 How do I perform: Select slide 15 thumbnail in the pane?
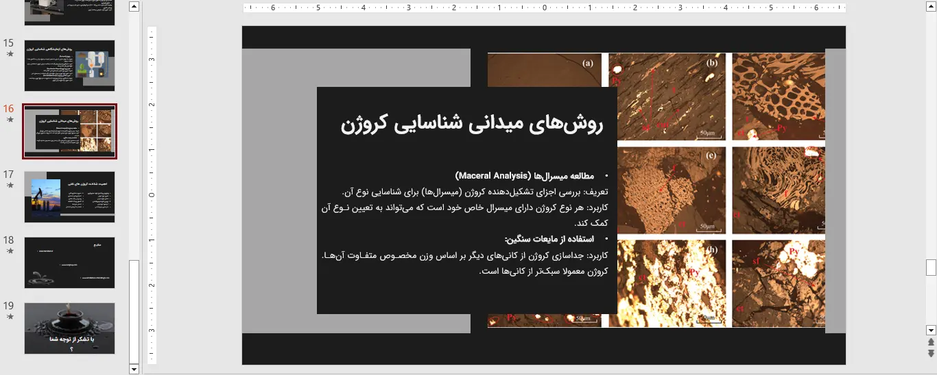70,66
